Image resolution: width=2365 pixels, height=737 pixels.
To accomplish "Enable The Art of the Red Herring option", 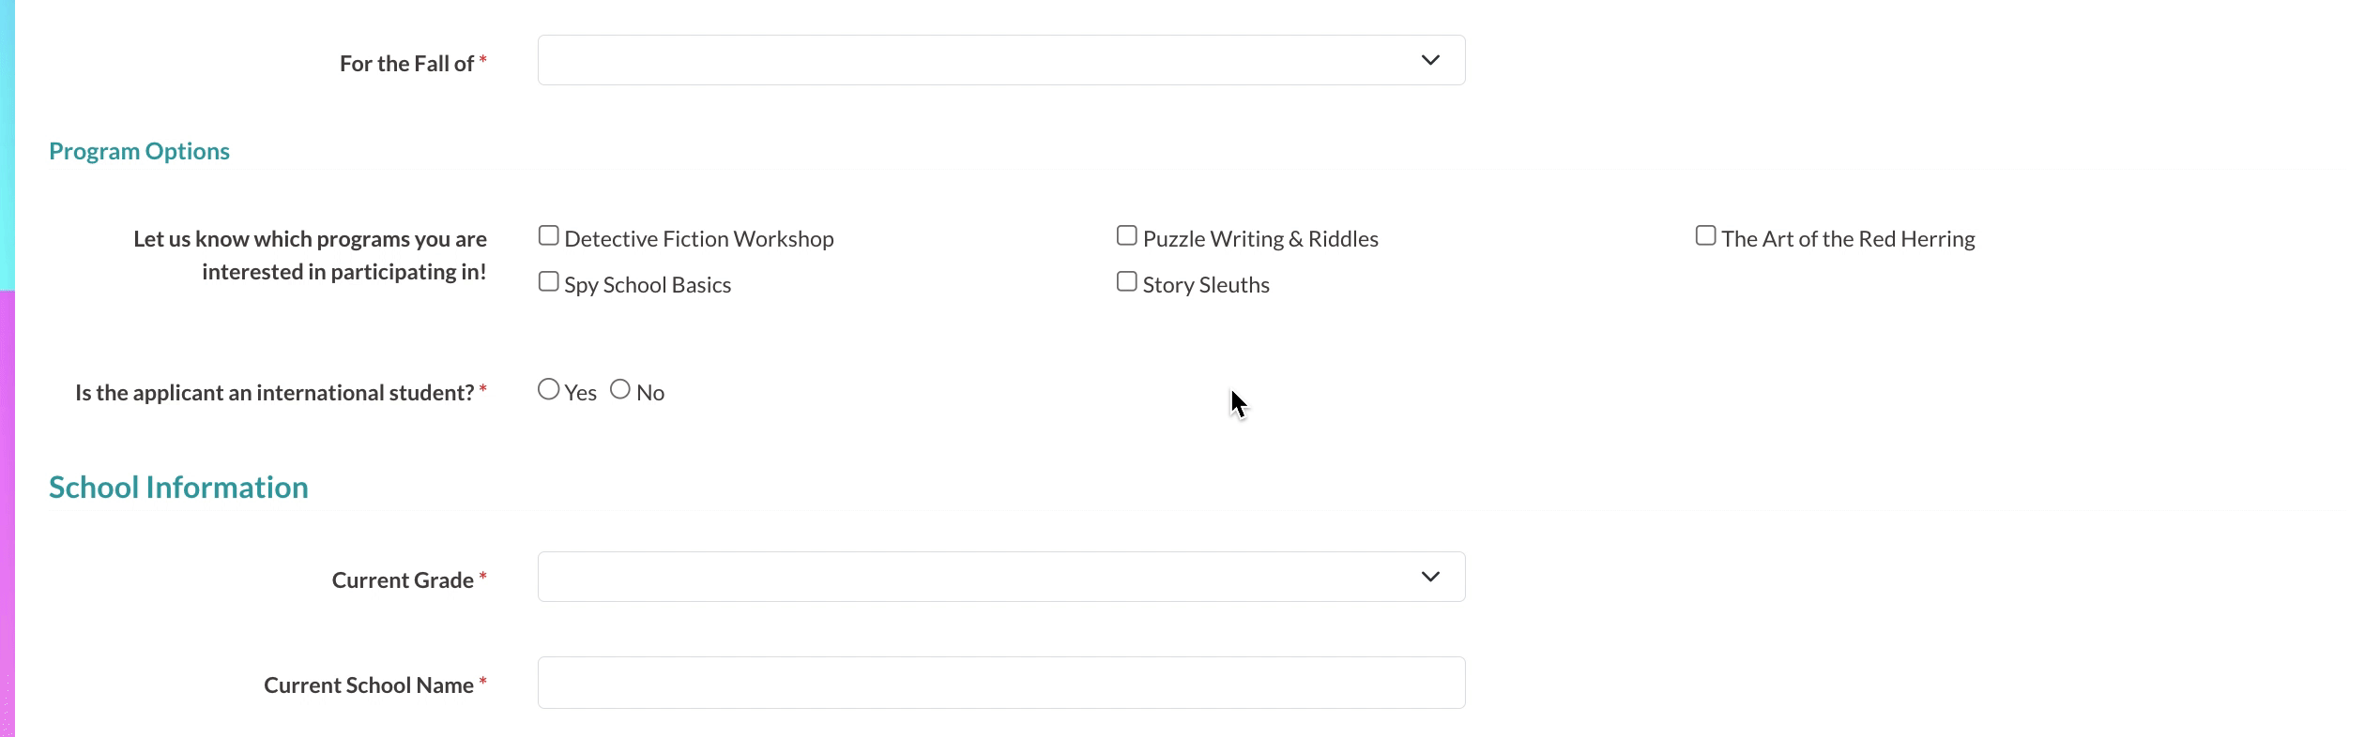I will pos(1705,235).
